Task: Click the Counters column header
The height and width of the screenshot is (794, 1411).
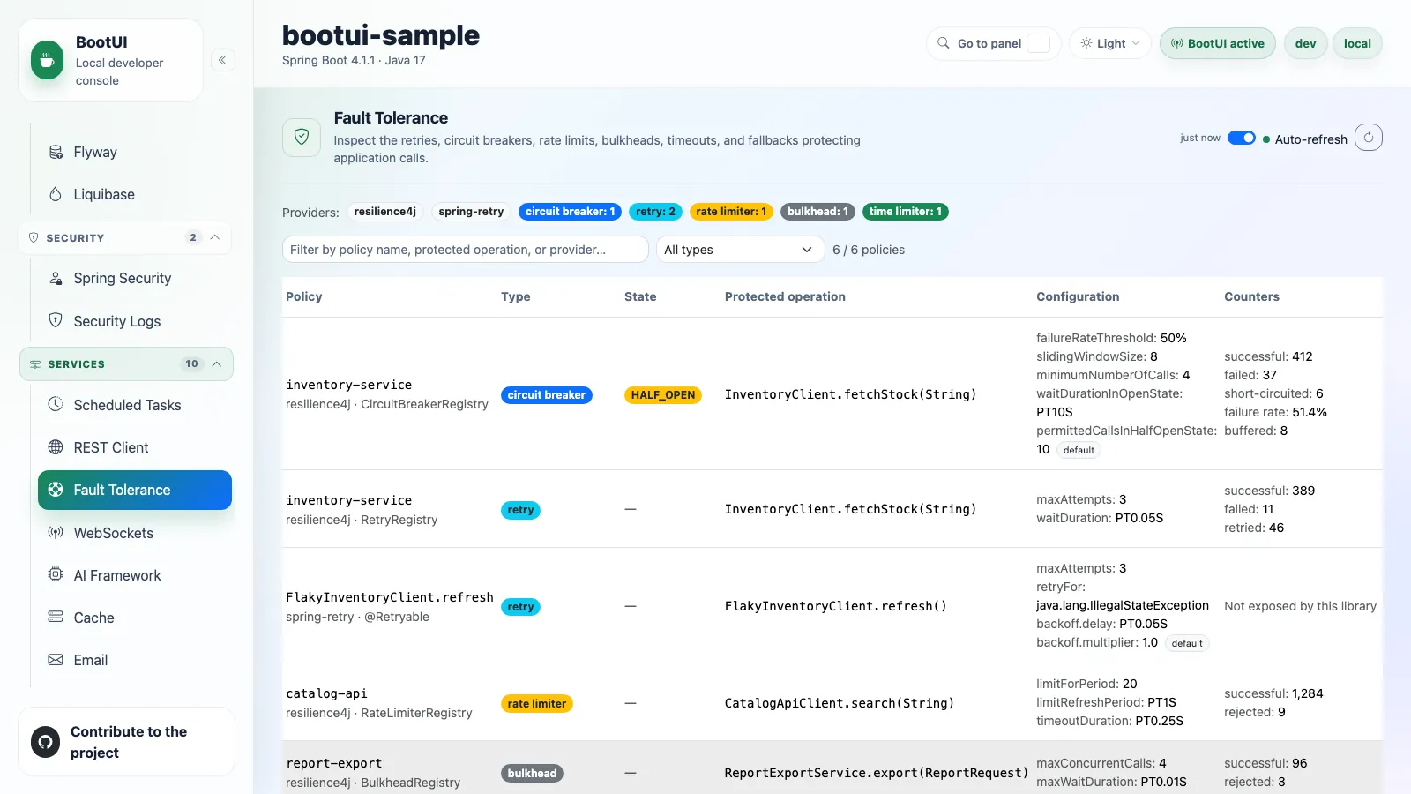Action: coord(1251,296)
